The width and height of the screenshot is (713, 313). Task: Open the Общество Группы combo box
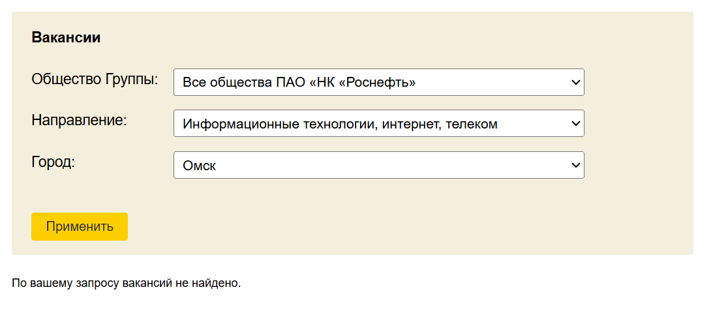pos(379,82)
